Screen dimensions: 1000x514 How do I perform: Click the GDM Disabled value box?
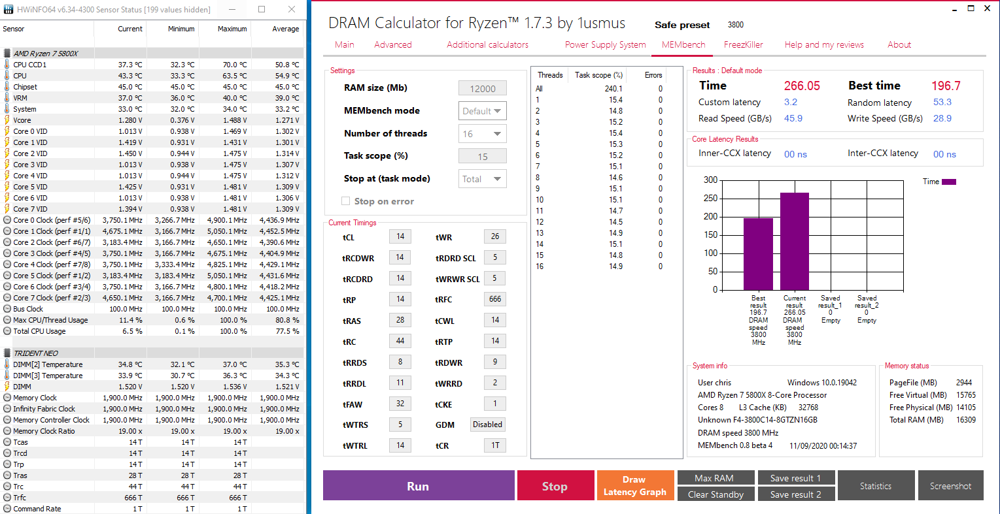point(488,425)
